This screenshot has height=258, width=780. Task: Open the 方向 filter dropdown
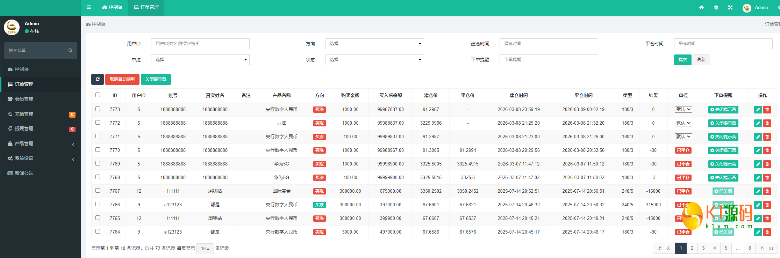tap(374, 44)
